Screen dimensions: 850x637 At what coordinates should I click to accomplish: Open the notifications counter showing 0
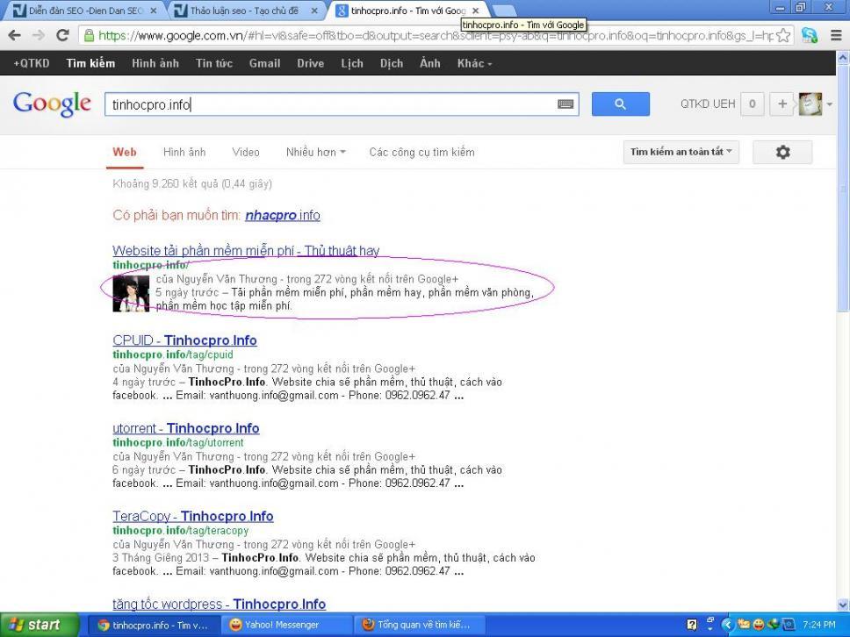(752, 104)
